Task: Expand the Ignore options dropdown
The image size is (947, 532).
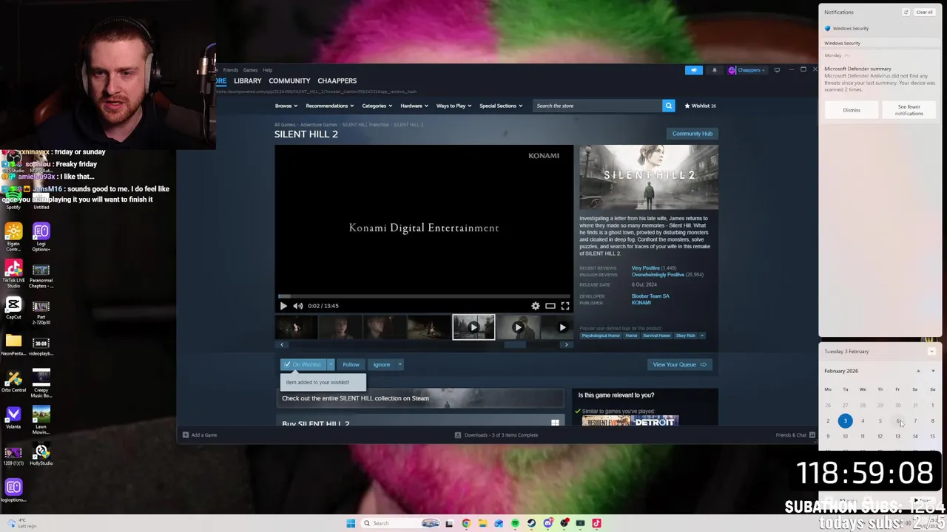Action: pyautogui.click(x=400, y=364)
